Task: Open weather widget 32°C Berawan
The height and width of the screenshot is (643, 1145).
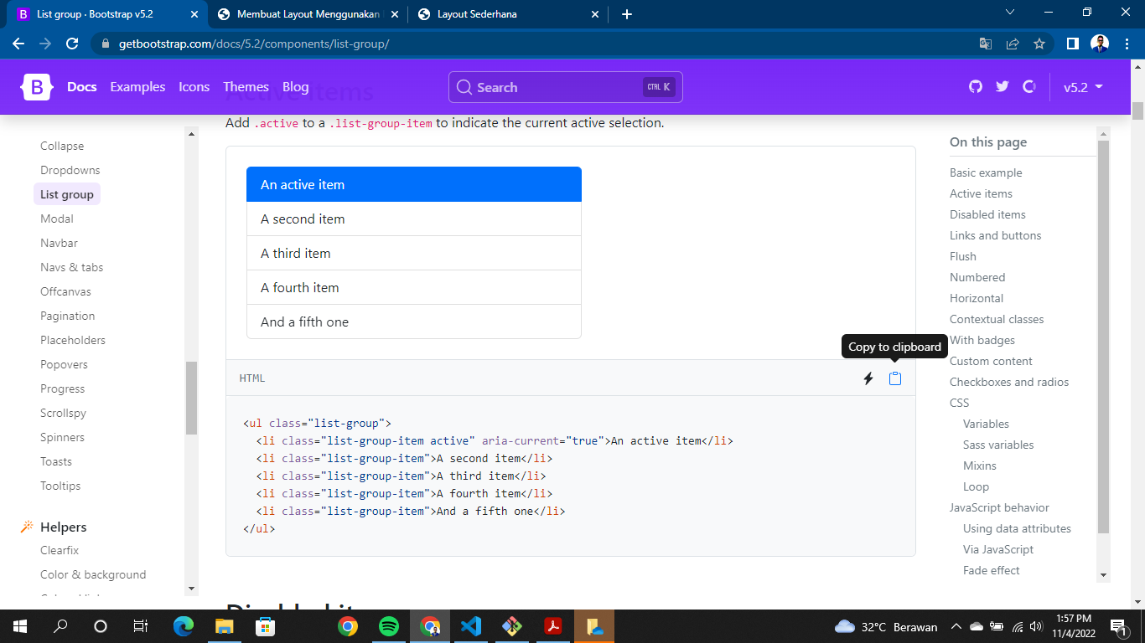Action: [886, 626]
